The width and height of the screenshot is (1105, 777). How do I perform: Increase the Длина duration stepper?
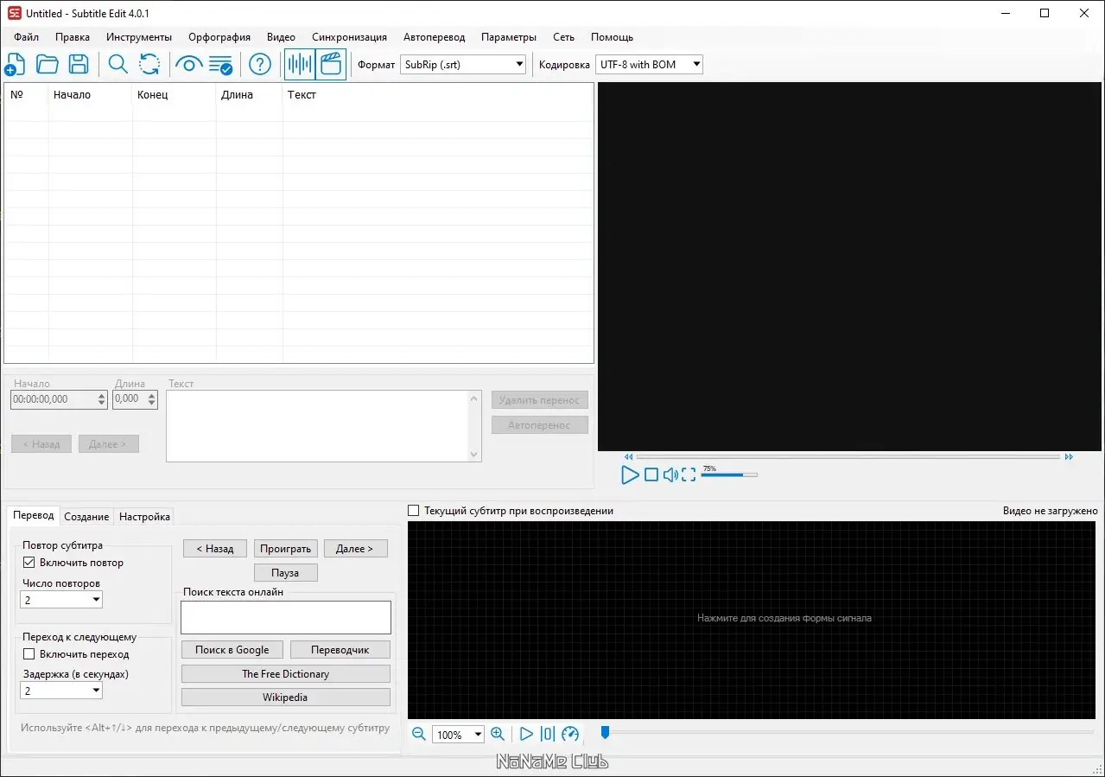point(152,396)
